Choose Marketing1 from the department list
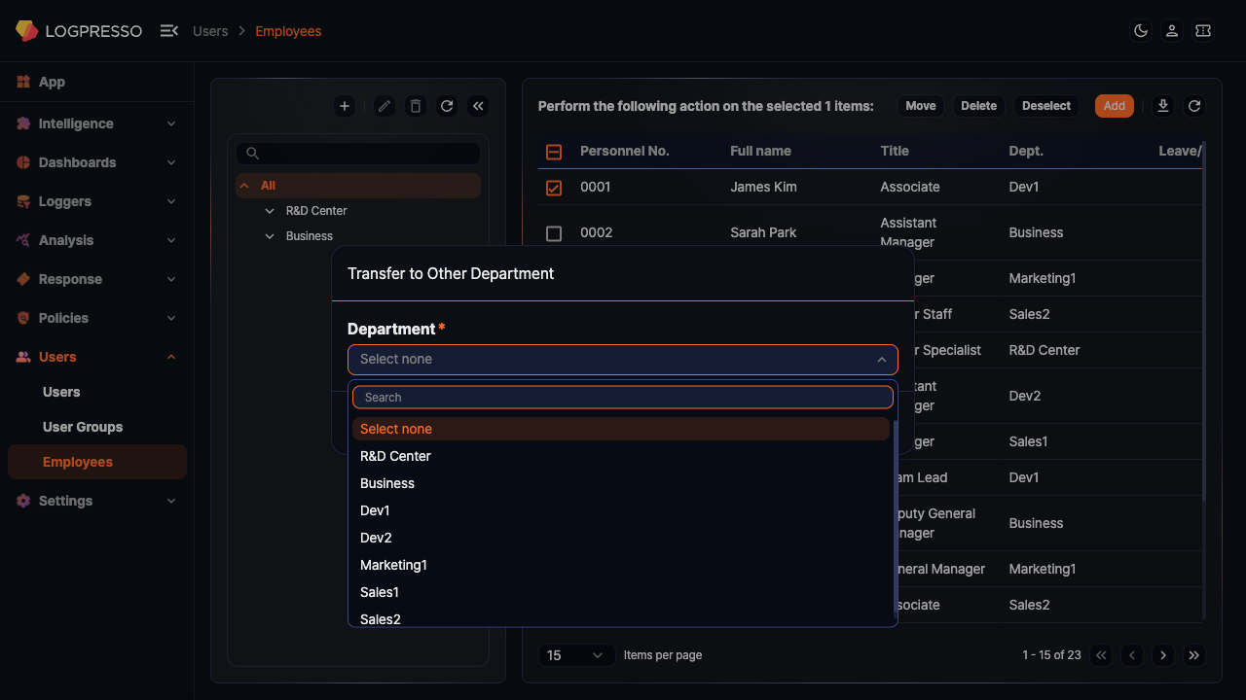The image size is (1246, 700). pyautogui.click(x=394, y=565)
